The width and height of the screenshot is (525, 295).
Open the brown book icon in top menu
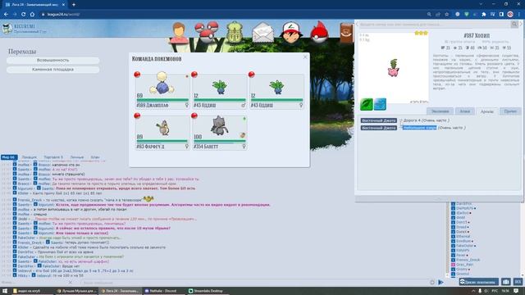pyautogui.click(x=346, y=33)
